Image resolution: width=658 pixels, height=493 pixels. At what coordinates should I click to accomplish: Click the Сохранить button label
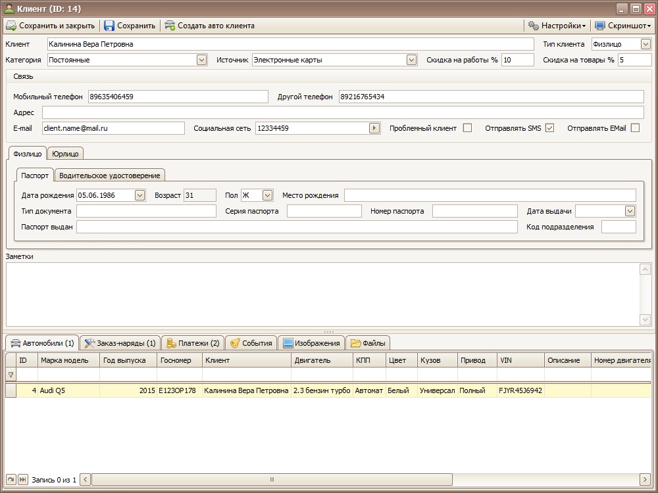[x=136, y=26]
